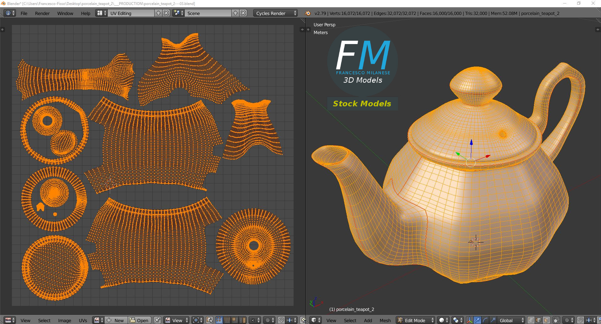Enable the rotate manipulator

tap(485, 320)
